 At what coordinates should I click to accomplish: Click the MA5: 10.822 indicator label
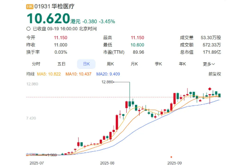49,74
